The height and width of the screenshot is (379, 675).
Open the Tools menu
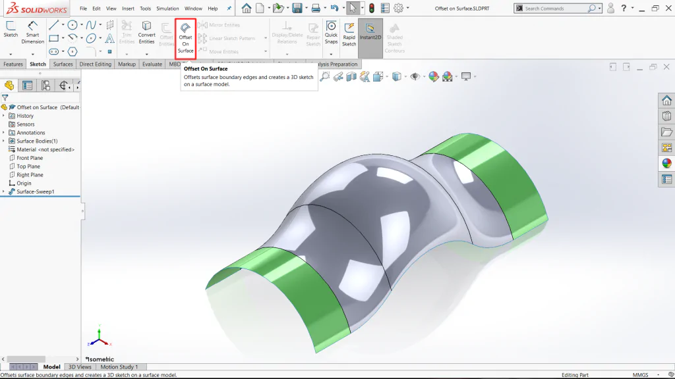(x=146, y=8)
